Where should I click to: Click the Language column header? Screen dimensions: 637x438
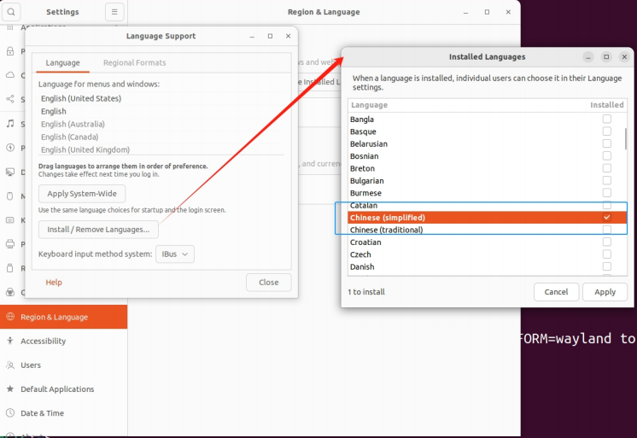pyautogui.click(x=466, y=105)
